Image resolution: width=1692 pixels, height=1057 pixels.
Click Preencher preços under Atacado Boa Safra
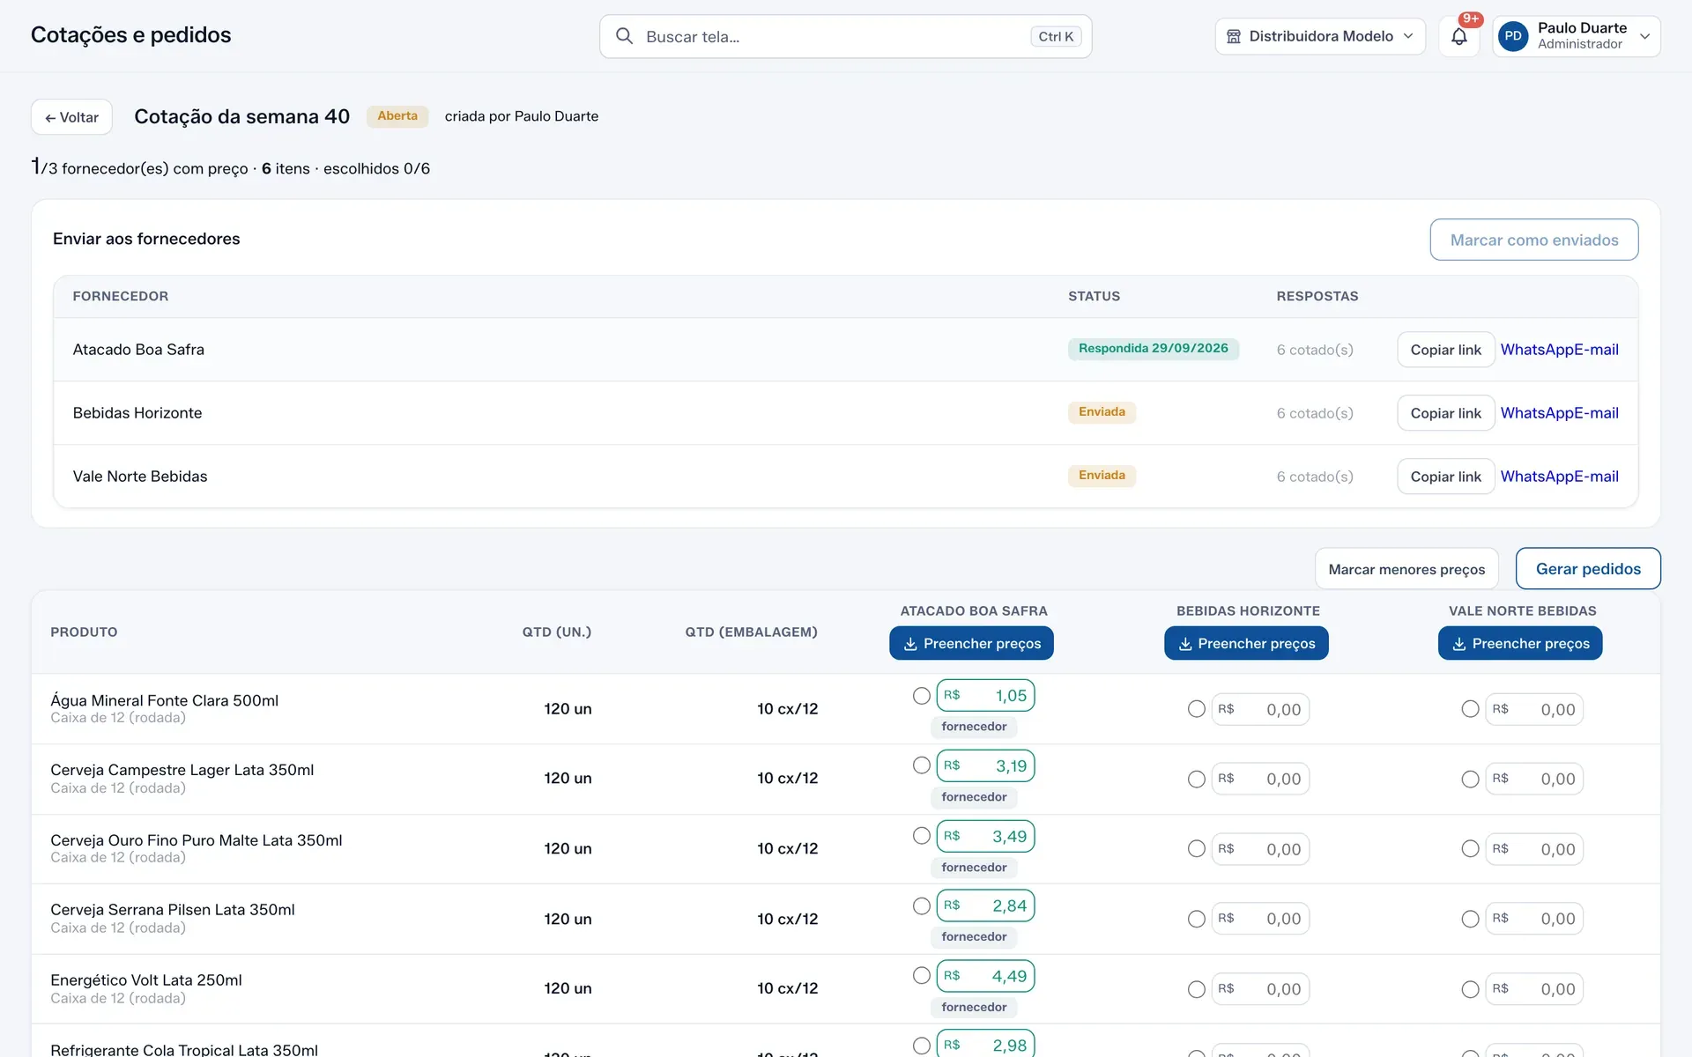click(x=971, y=643)
